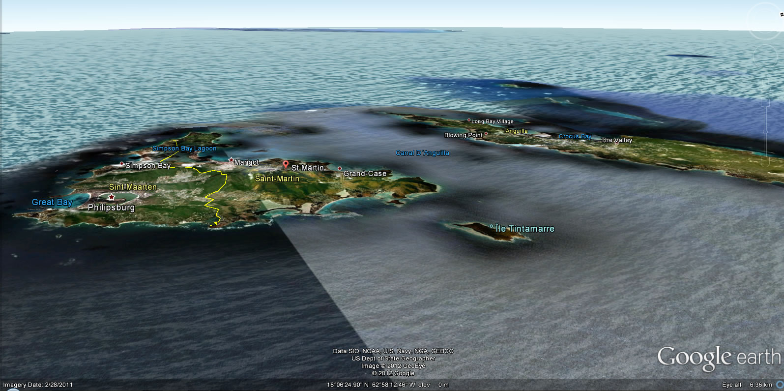This screenshot has height=391, width=784.
Task: Click the Simpson Bay place dot marker
Action: (x=122, y=164)
